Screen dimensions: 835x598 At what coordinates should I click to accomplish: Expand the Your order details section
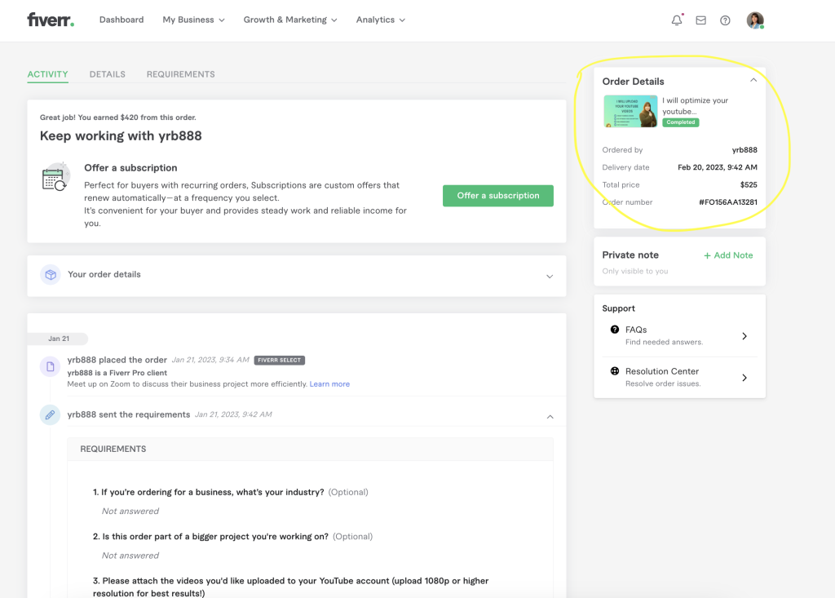pos(550,276)
